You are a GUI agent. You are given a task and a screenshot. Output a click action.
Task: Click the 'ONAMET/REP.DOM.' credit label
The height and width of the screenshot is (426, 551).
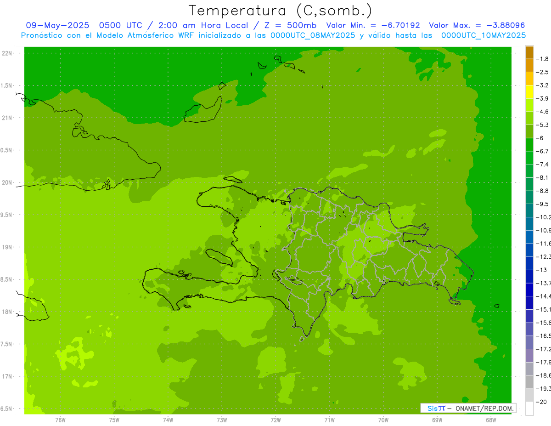tap(484, 408)
